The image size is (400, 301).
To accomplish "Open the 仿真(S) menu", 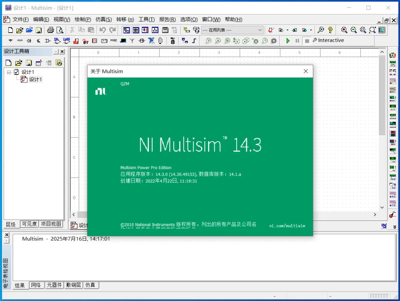I will coord(104,19).
